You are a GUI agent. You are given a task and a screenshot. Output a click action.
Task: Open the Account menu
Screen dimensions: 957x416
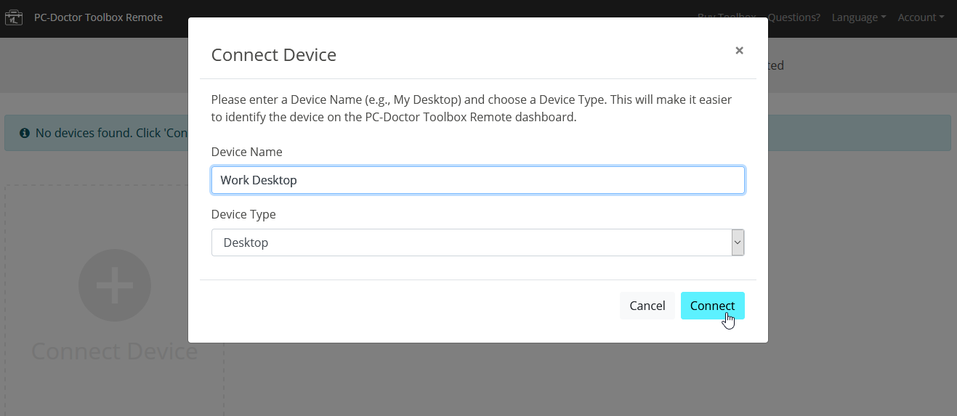(x=921, y=17)
